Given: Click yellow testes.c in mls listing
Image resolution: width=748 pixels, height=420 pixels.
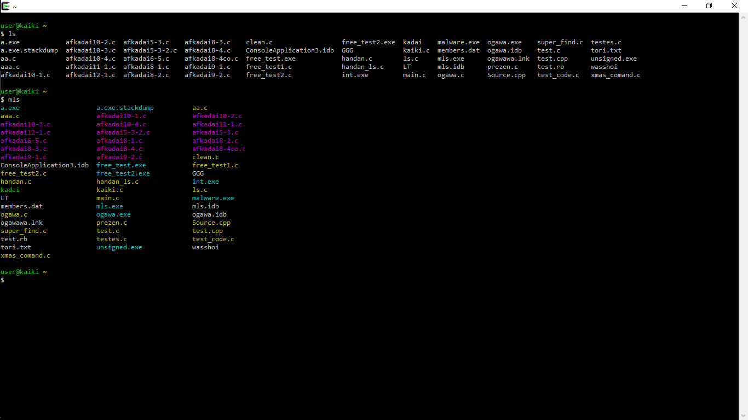Looking at the screenshot, I should (x=111, y=239).
